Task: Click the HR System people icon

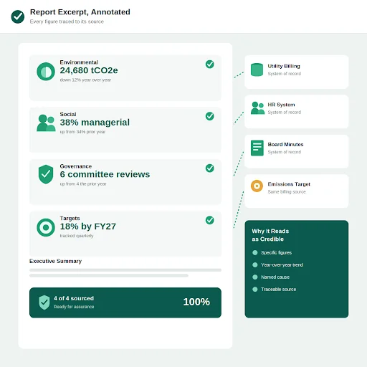Action: click(257, 108)
